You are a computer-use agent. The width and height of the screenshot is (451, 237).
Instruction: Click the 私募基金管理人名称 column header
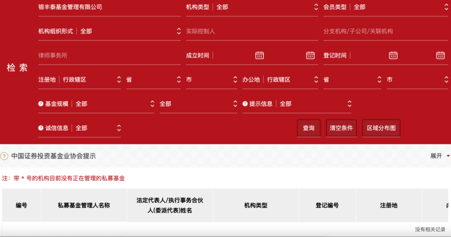84,205
